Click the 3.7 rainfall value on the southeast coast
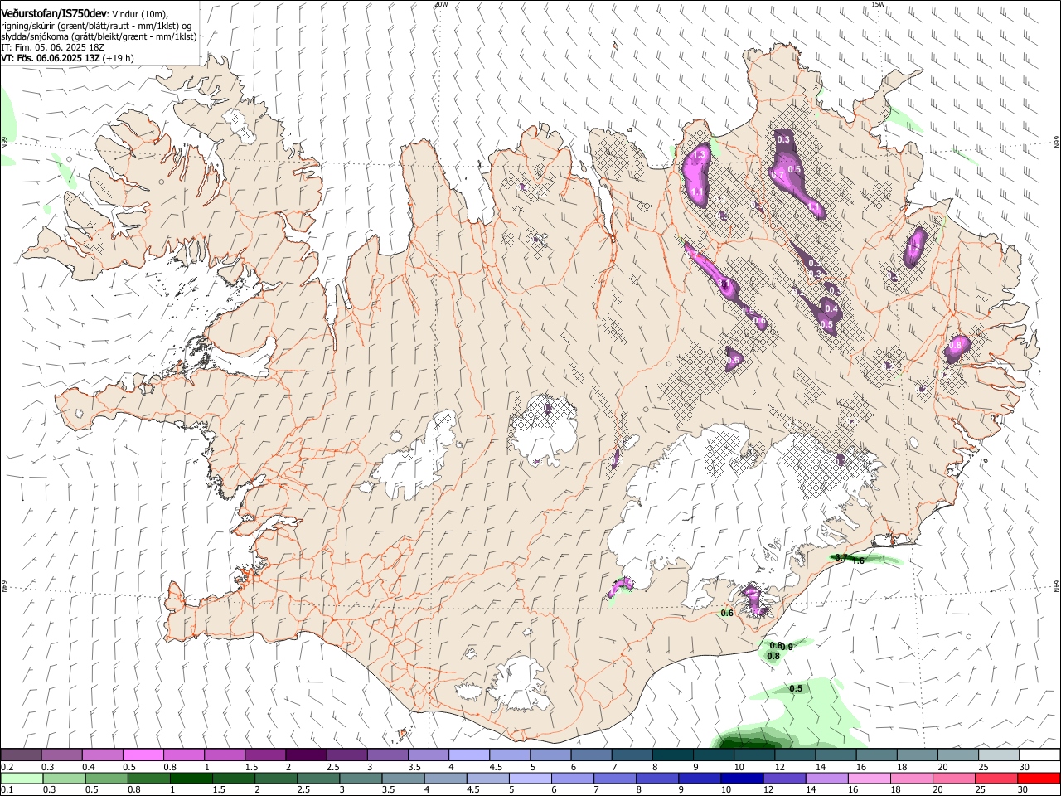 [840, 557]
